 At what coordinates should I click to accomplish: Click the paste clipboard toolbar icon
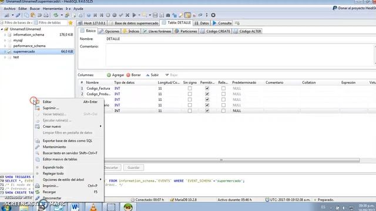(33, 15)
